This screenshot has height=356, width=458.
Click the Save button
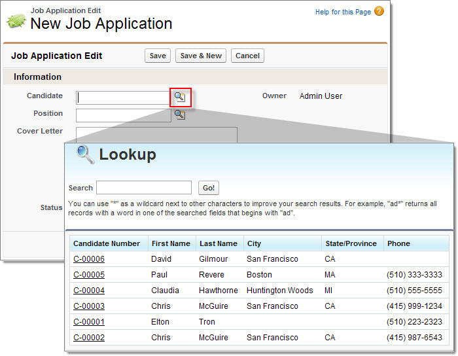tap(158, 56)
